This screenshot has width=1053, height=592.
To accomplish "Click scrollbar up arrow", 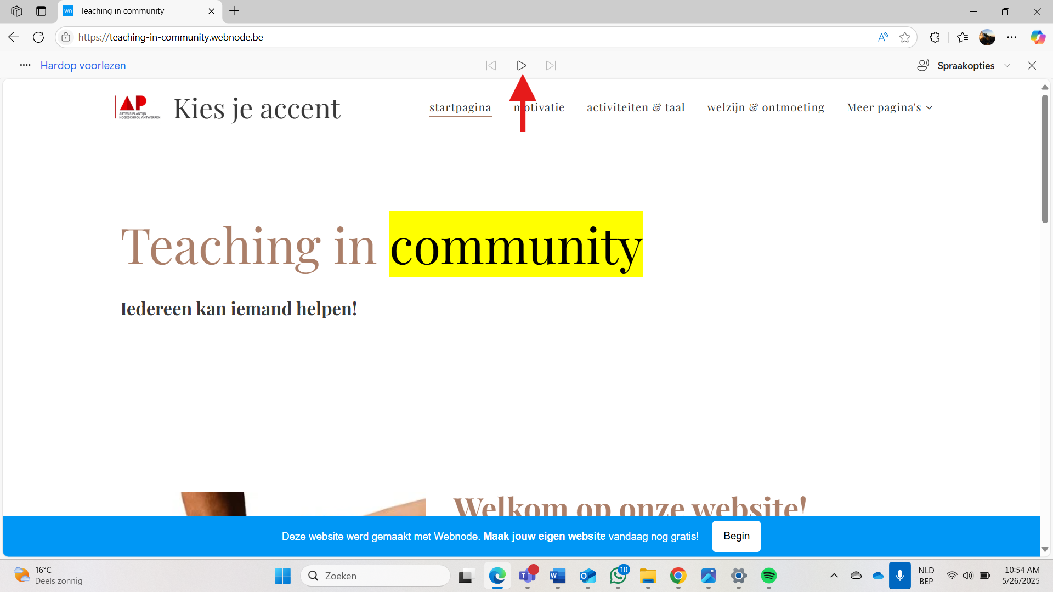I will (x=1045, y=88).
